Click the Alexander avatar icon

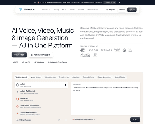point(17,99)
